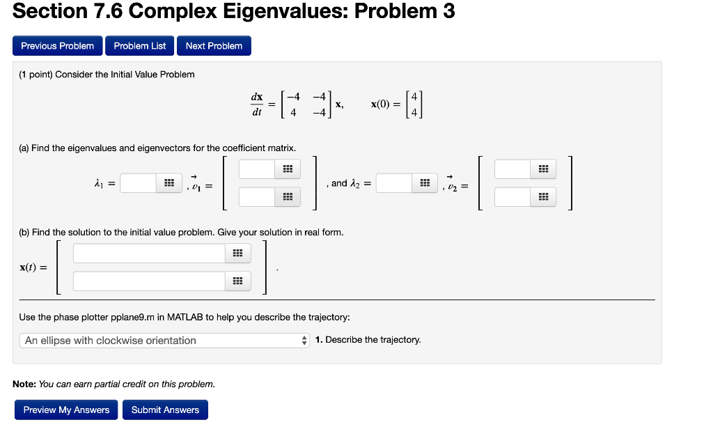The image size is (713, 429).
Task: Go to the Previous Problem
Action: point(57,45)
